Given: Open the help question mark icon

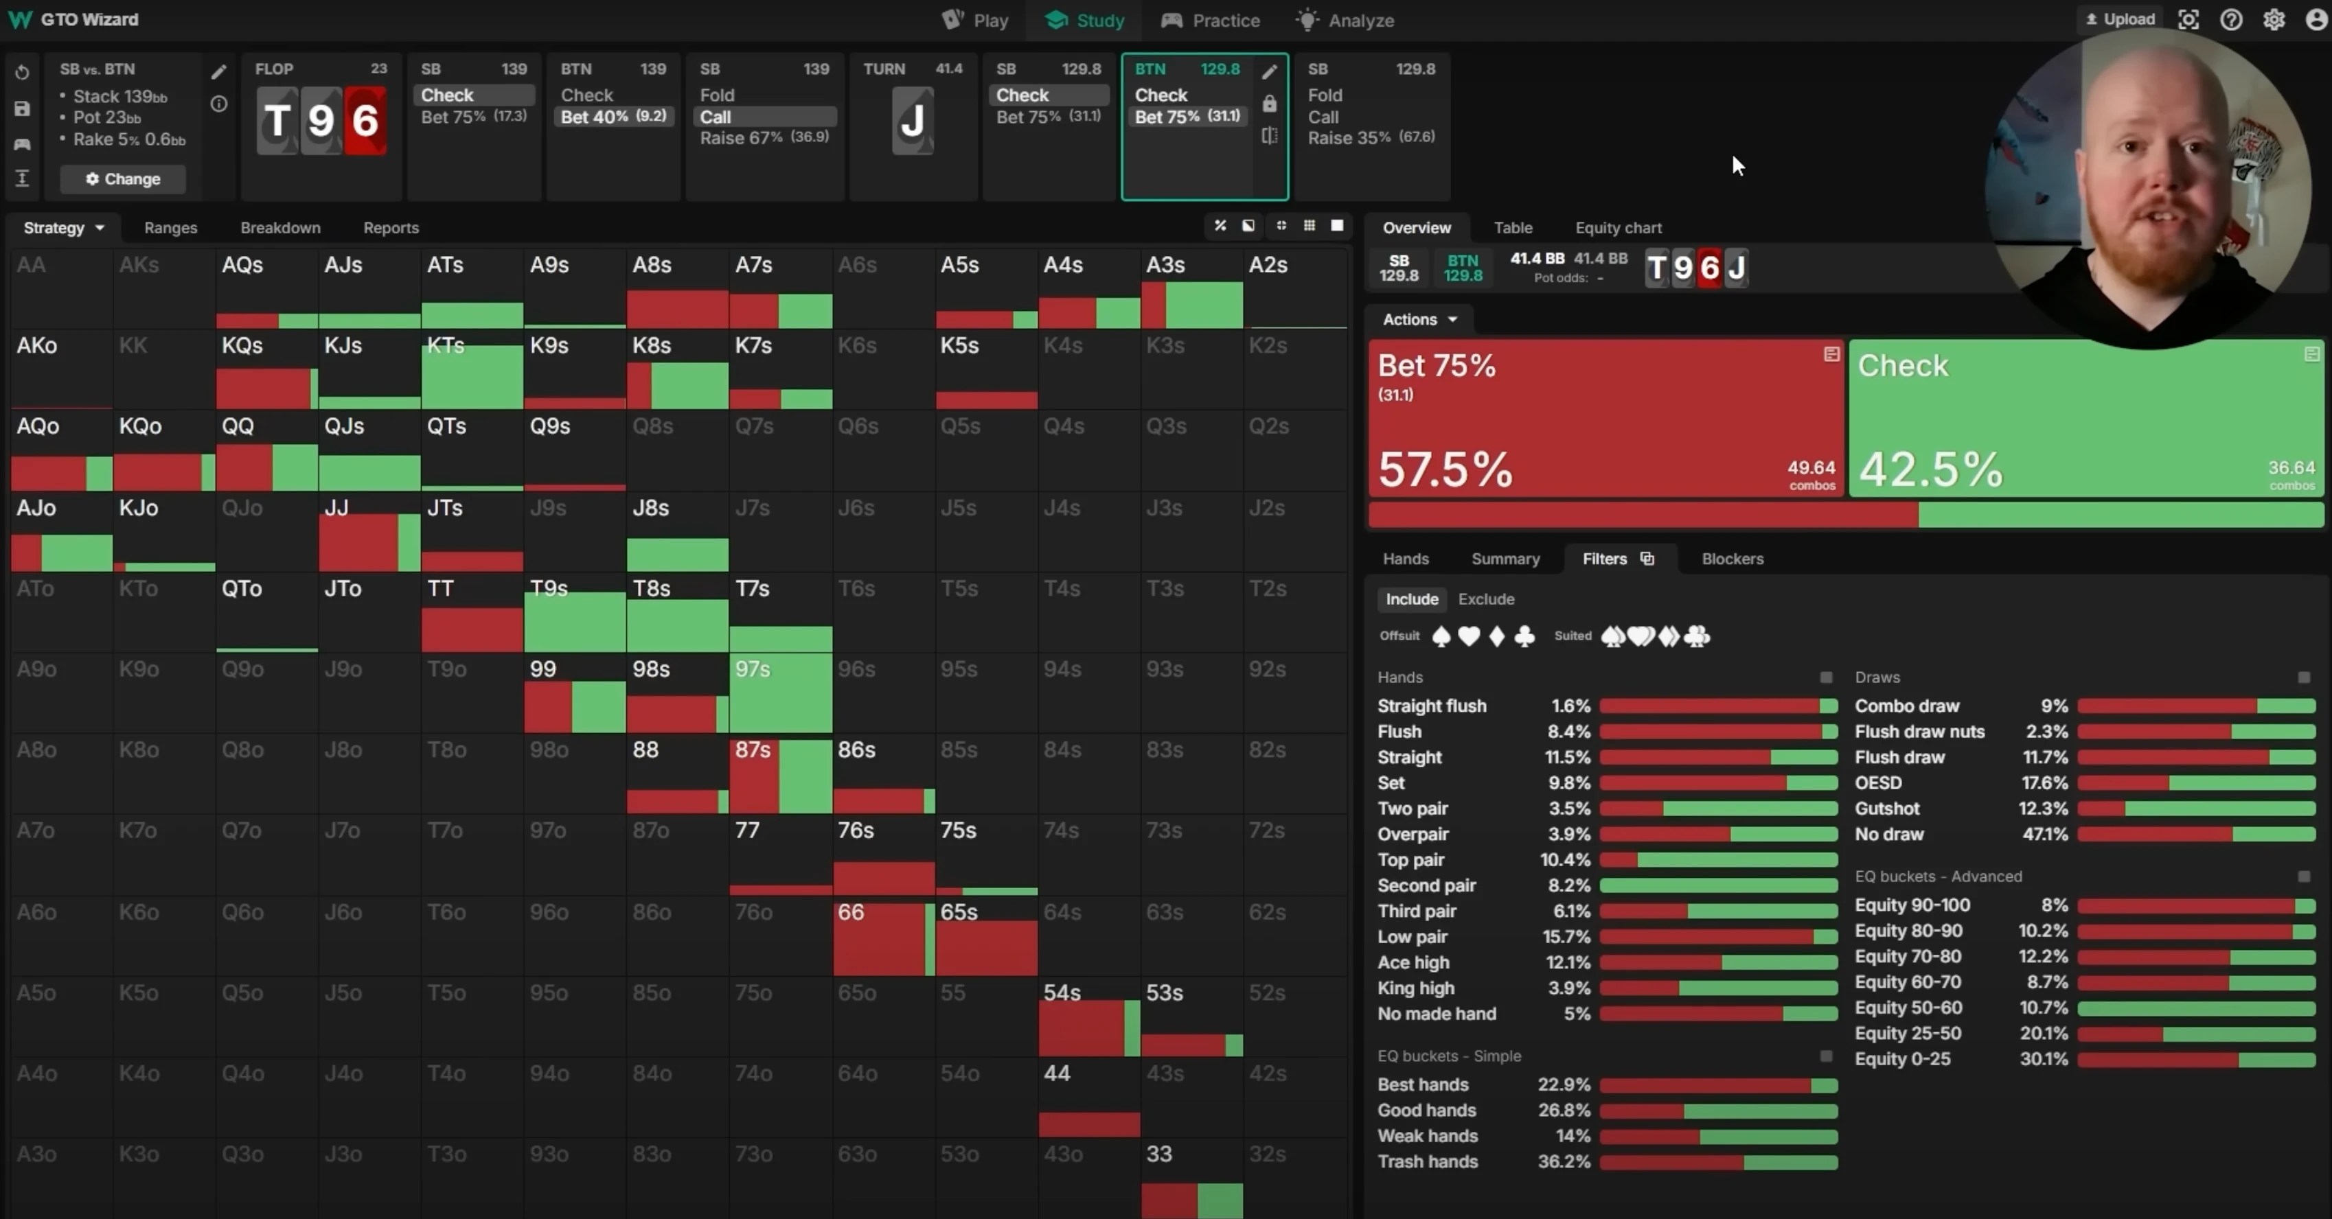Looking at the screenshot, I should [x=2230, y=20].
